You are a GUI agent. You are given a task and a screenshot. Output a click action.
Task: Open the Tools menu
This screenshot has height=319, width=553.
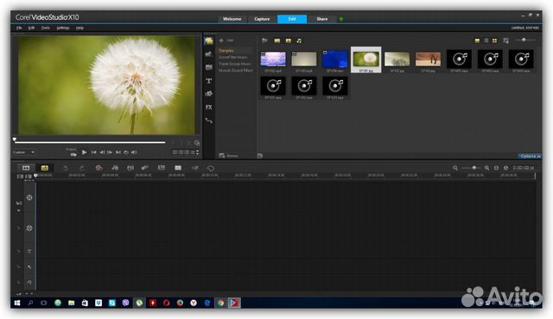[46, 28]
